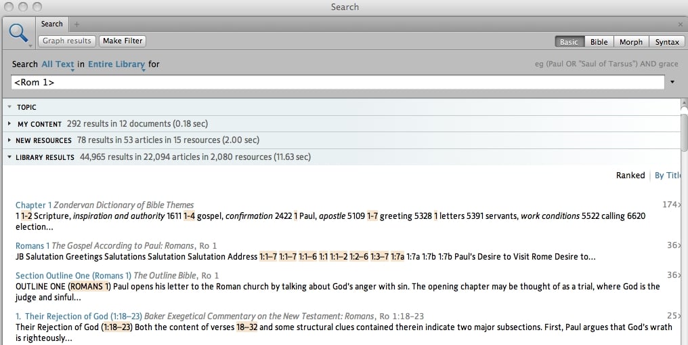Expand the New Resources section
Screen dimensions: 688x345
tap(9, 140)
